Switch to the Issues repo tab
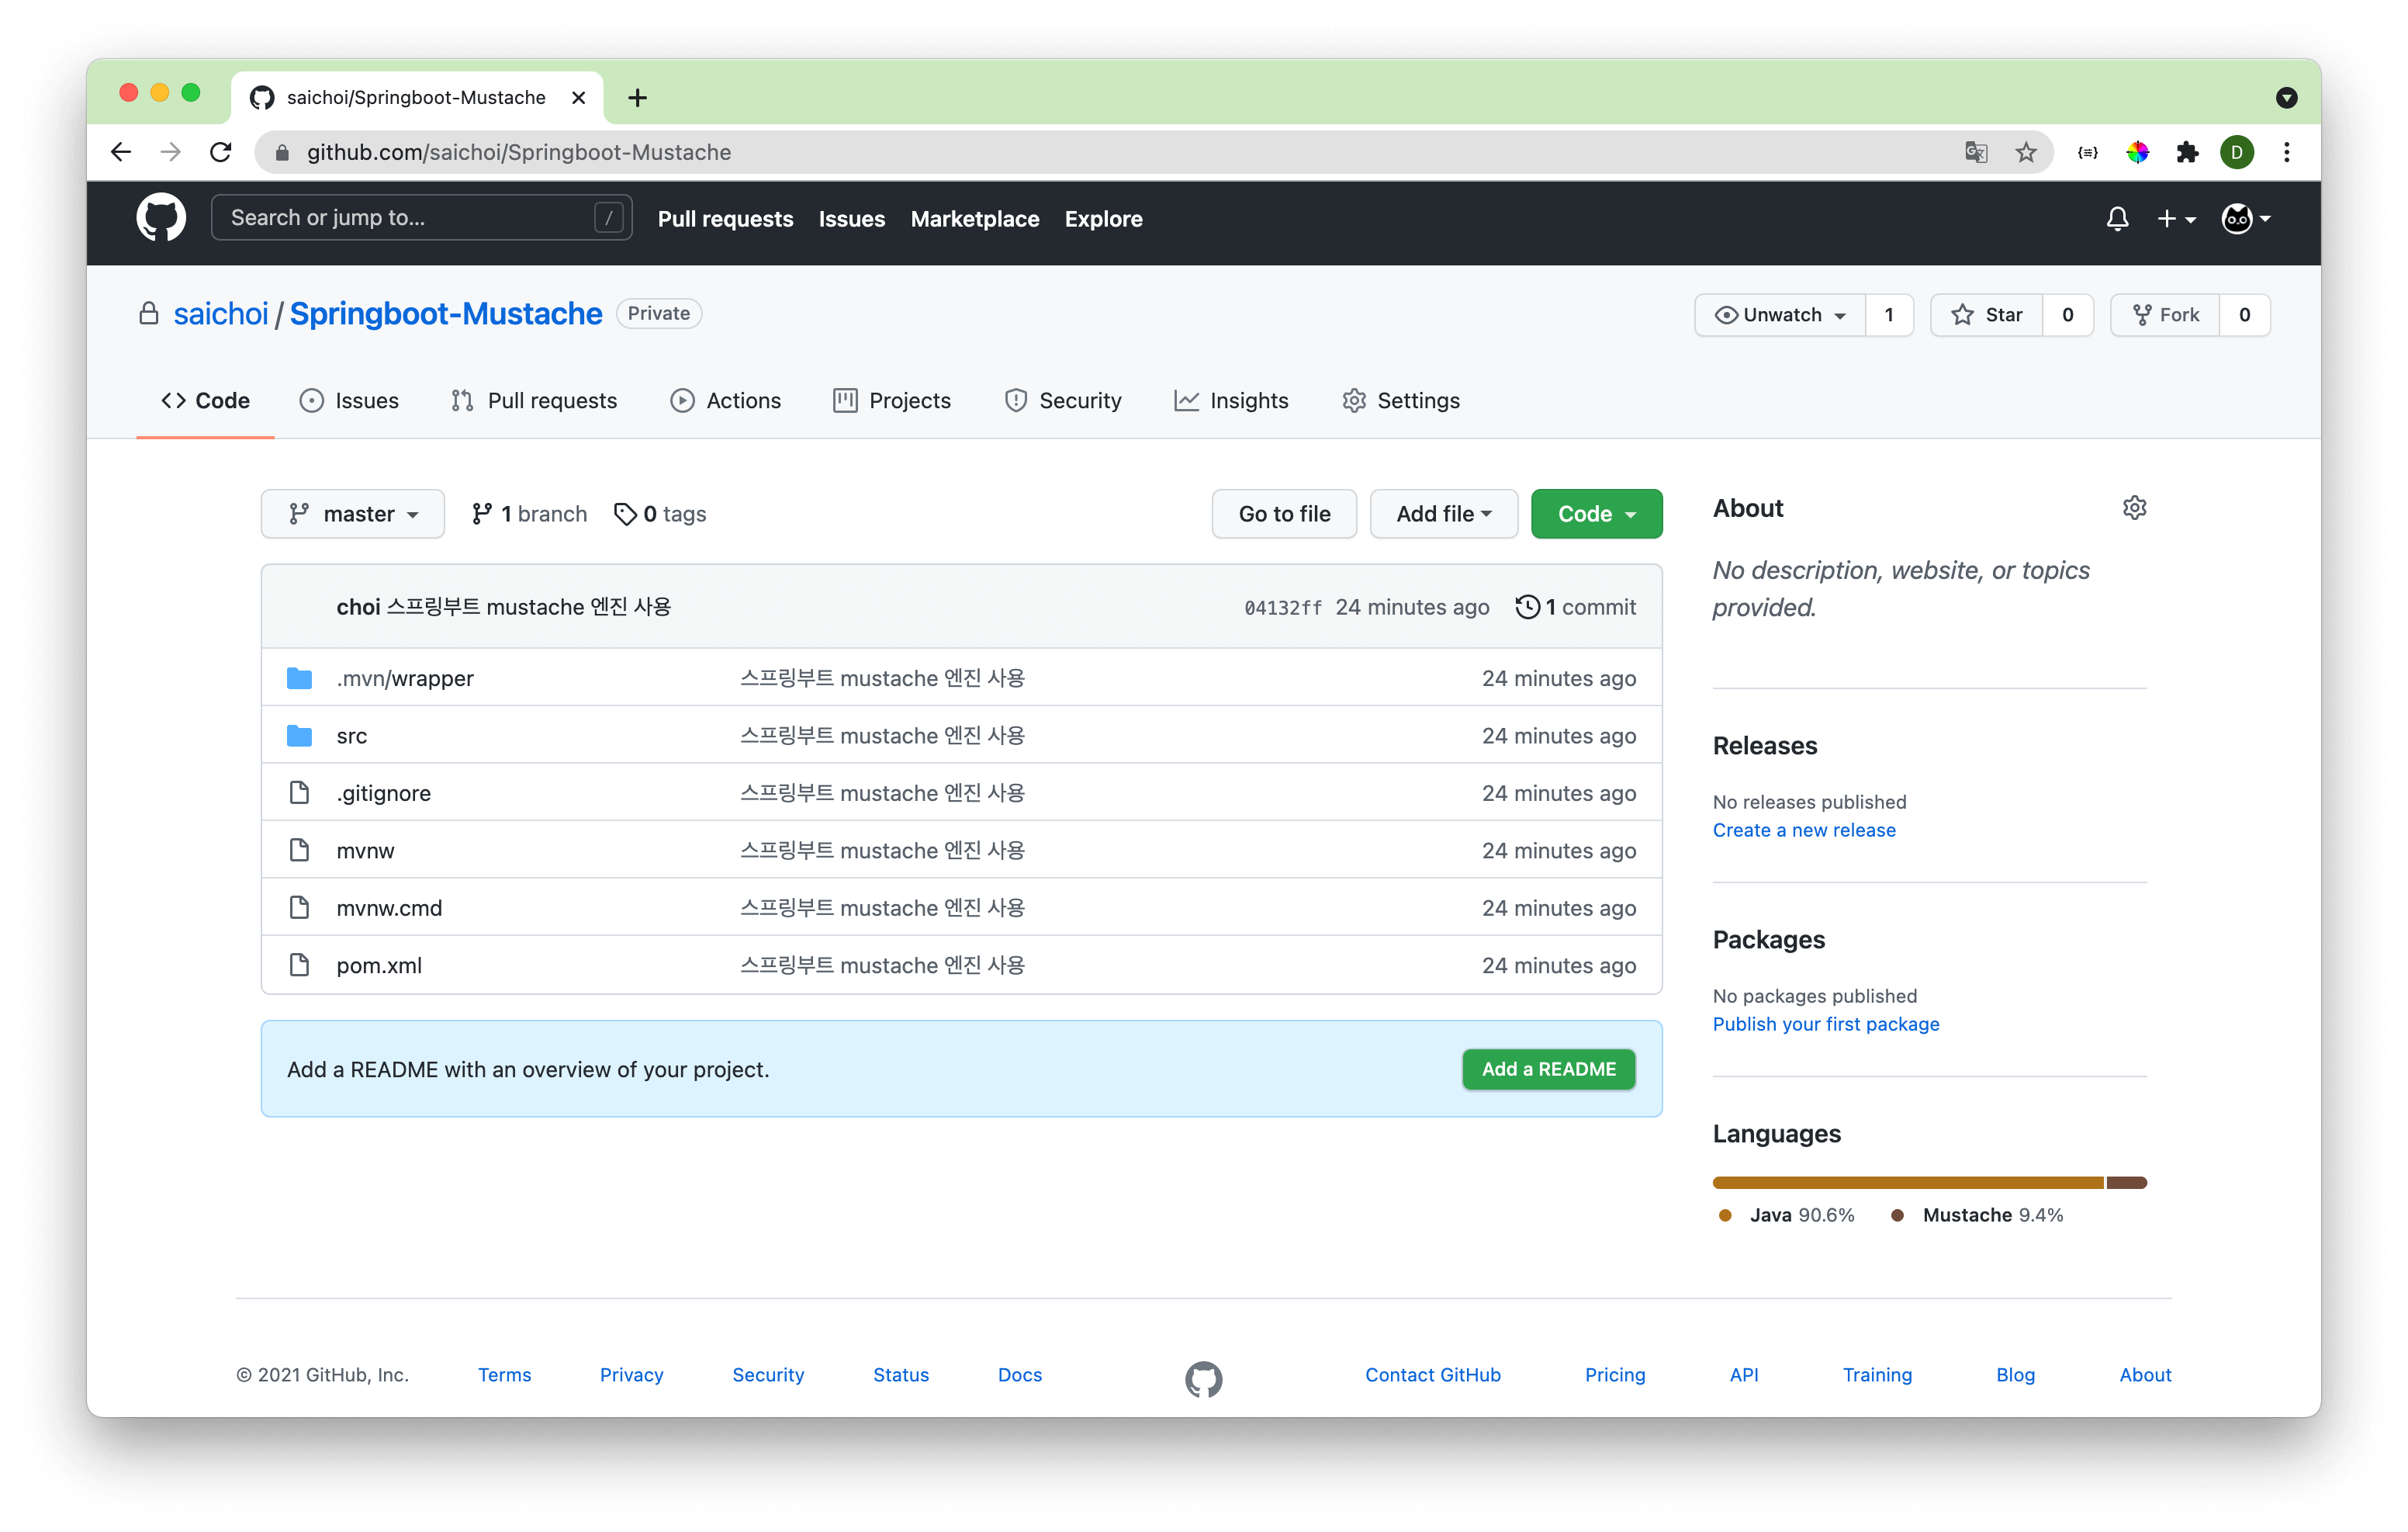 pyautogui.click(x=349, y=400)
